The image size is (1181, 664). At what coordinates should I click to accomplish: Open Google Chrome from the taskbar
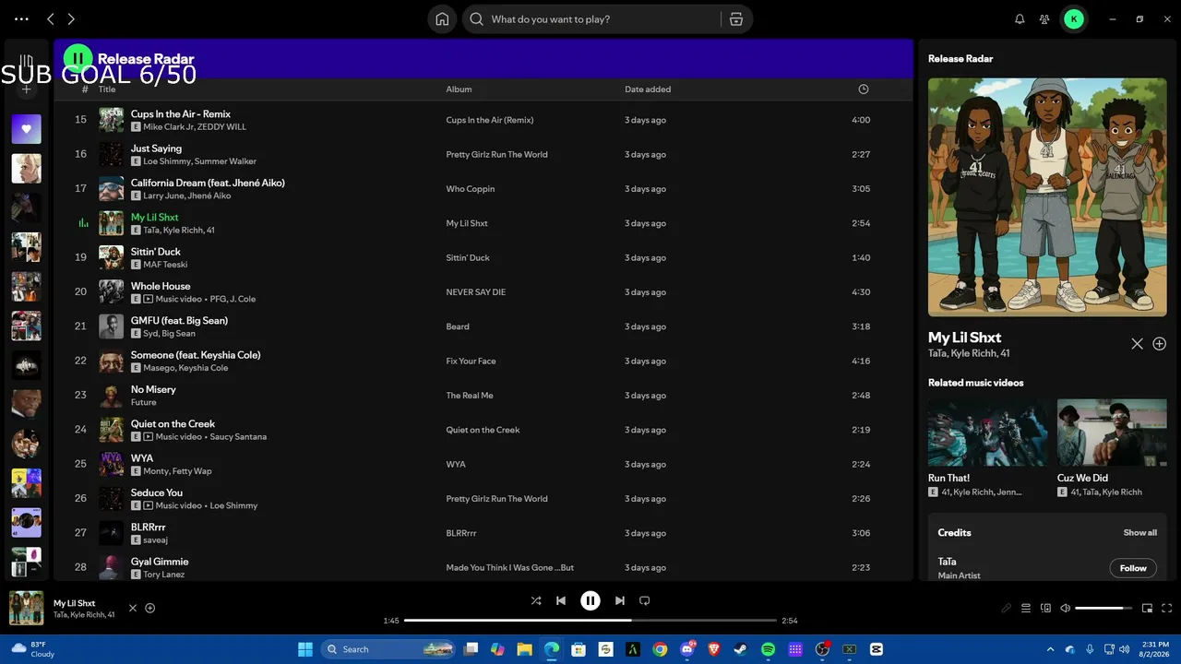point(660,649)
